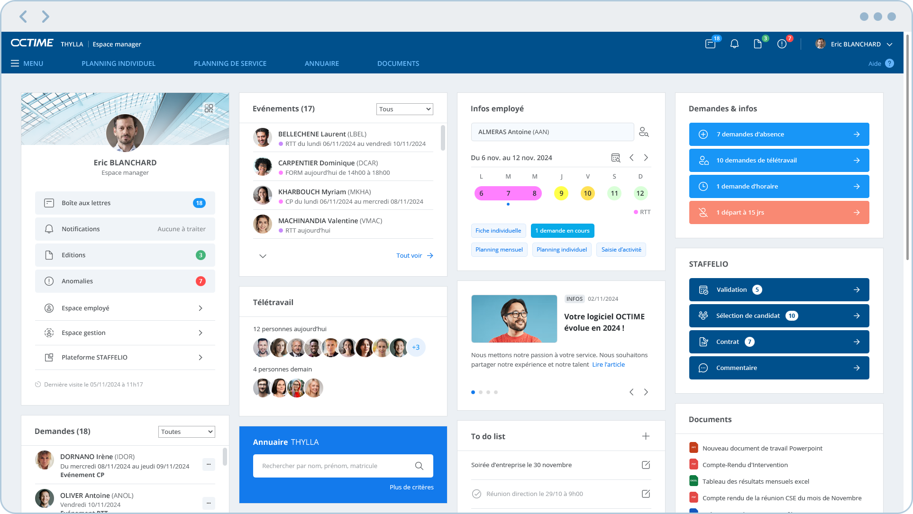Screen dimensions: 913x514
Task: Open the Toutes demandes filter dropdown
Action: pos(186,432)
